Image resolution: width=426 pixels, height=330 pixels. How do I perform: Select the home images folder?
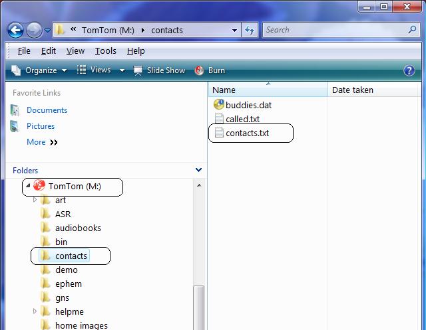coord(81,325)
